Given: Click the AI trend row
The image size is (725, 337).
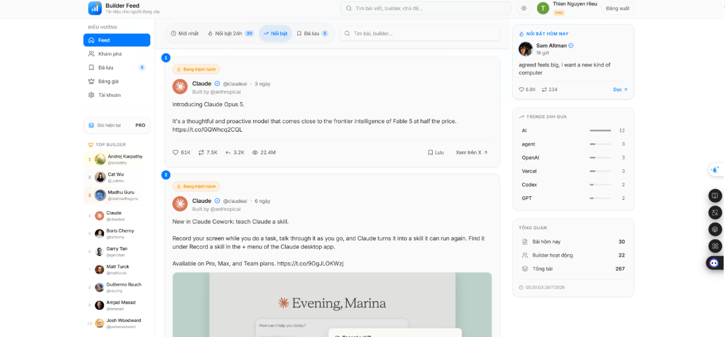Looking at the screenshot, I should pyautogui.click(x=573, y=130).
